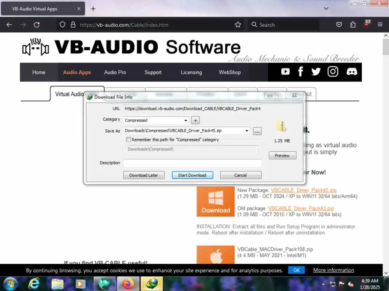389x291 pixels.
Task: Bookmark this page with the star icon
Action: point(238,25)
